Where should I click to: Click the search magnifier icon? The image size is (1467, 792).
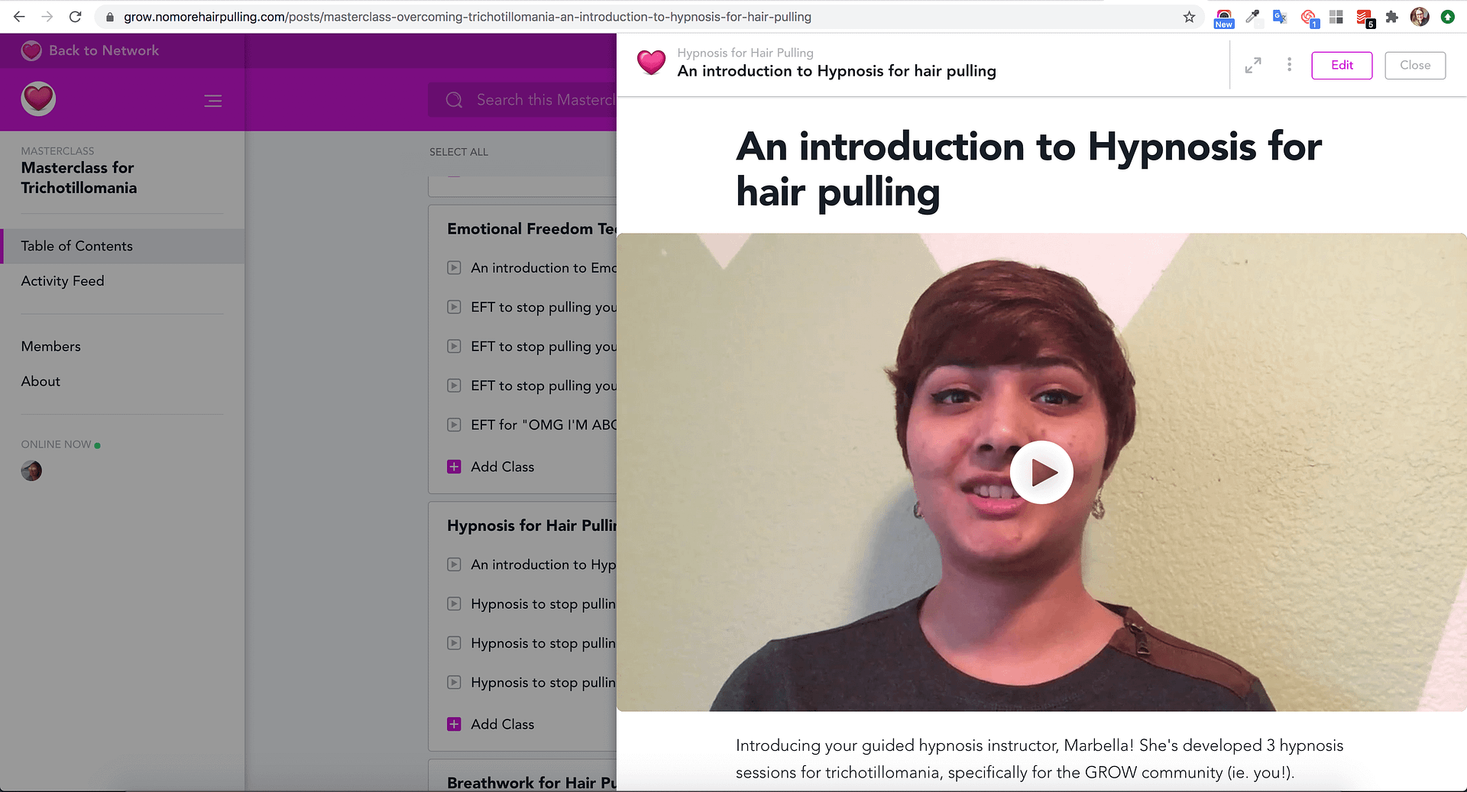coord(454,100)
